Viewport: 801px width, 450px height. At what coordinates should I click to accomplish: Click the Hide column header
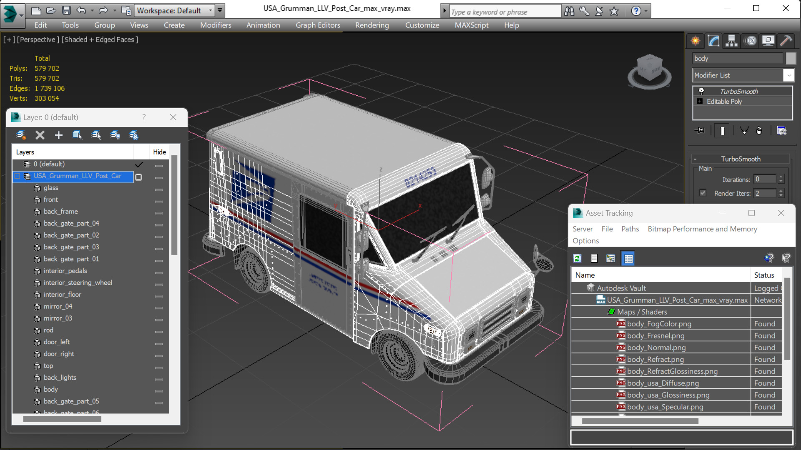tap(159, 152)
